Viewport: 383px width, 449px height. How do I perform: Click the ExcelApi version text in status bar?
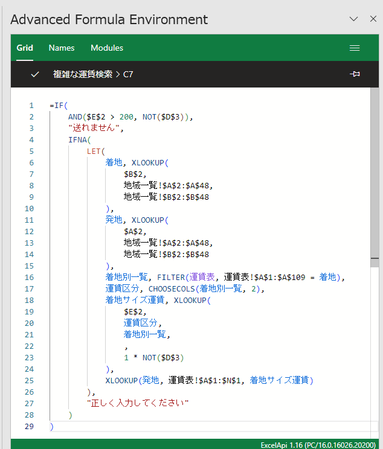317,444
